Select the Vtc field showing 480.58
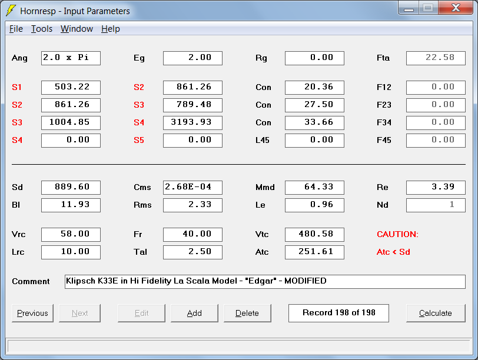Viewport: 478px width, 360px height. pos(314,235)
